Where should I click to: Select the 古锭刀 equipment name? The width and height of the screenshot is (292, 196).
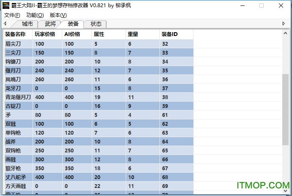(x=13, y=106)
